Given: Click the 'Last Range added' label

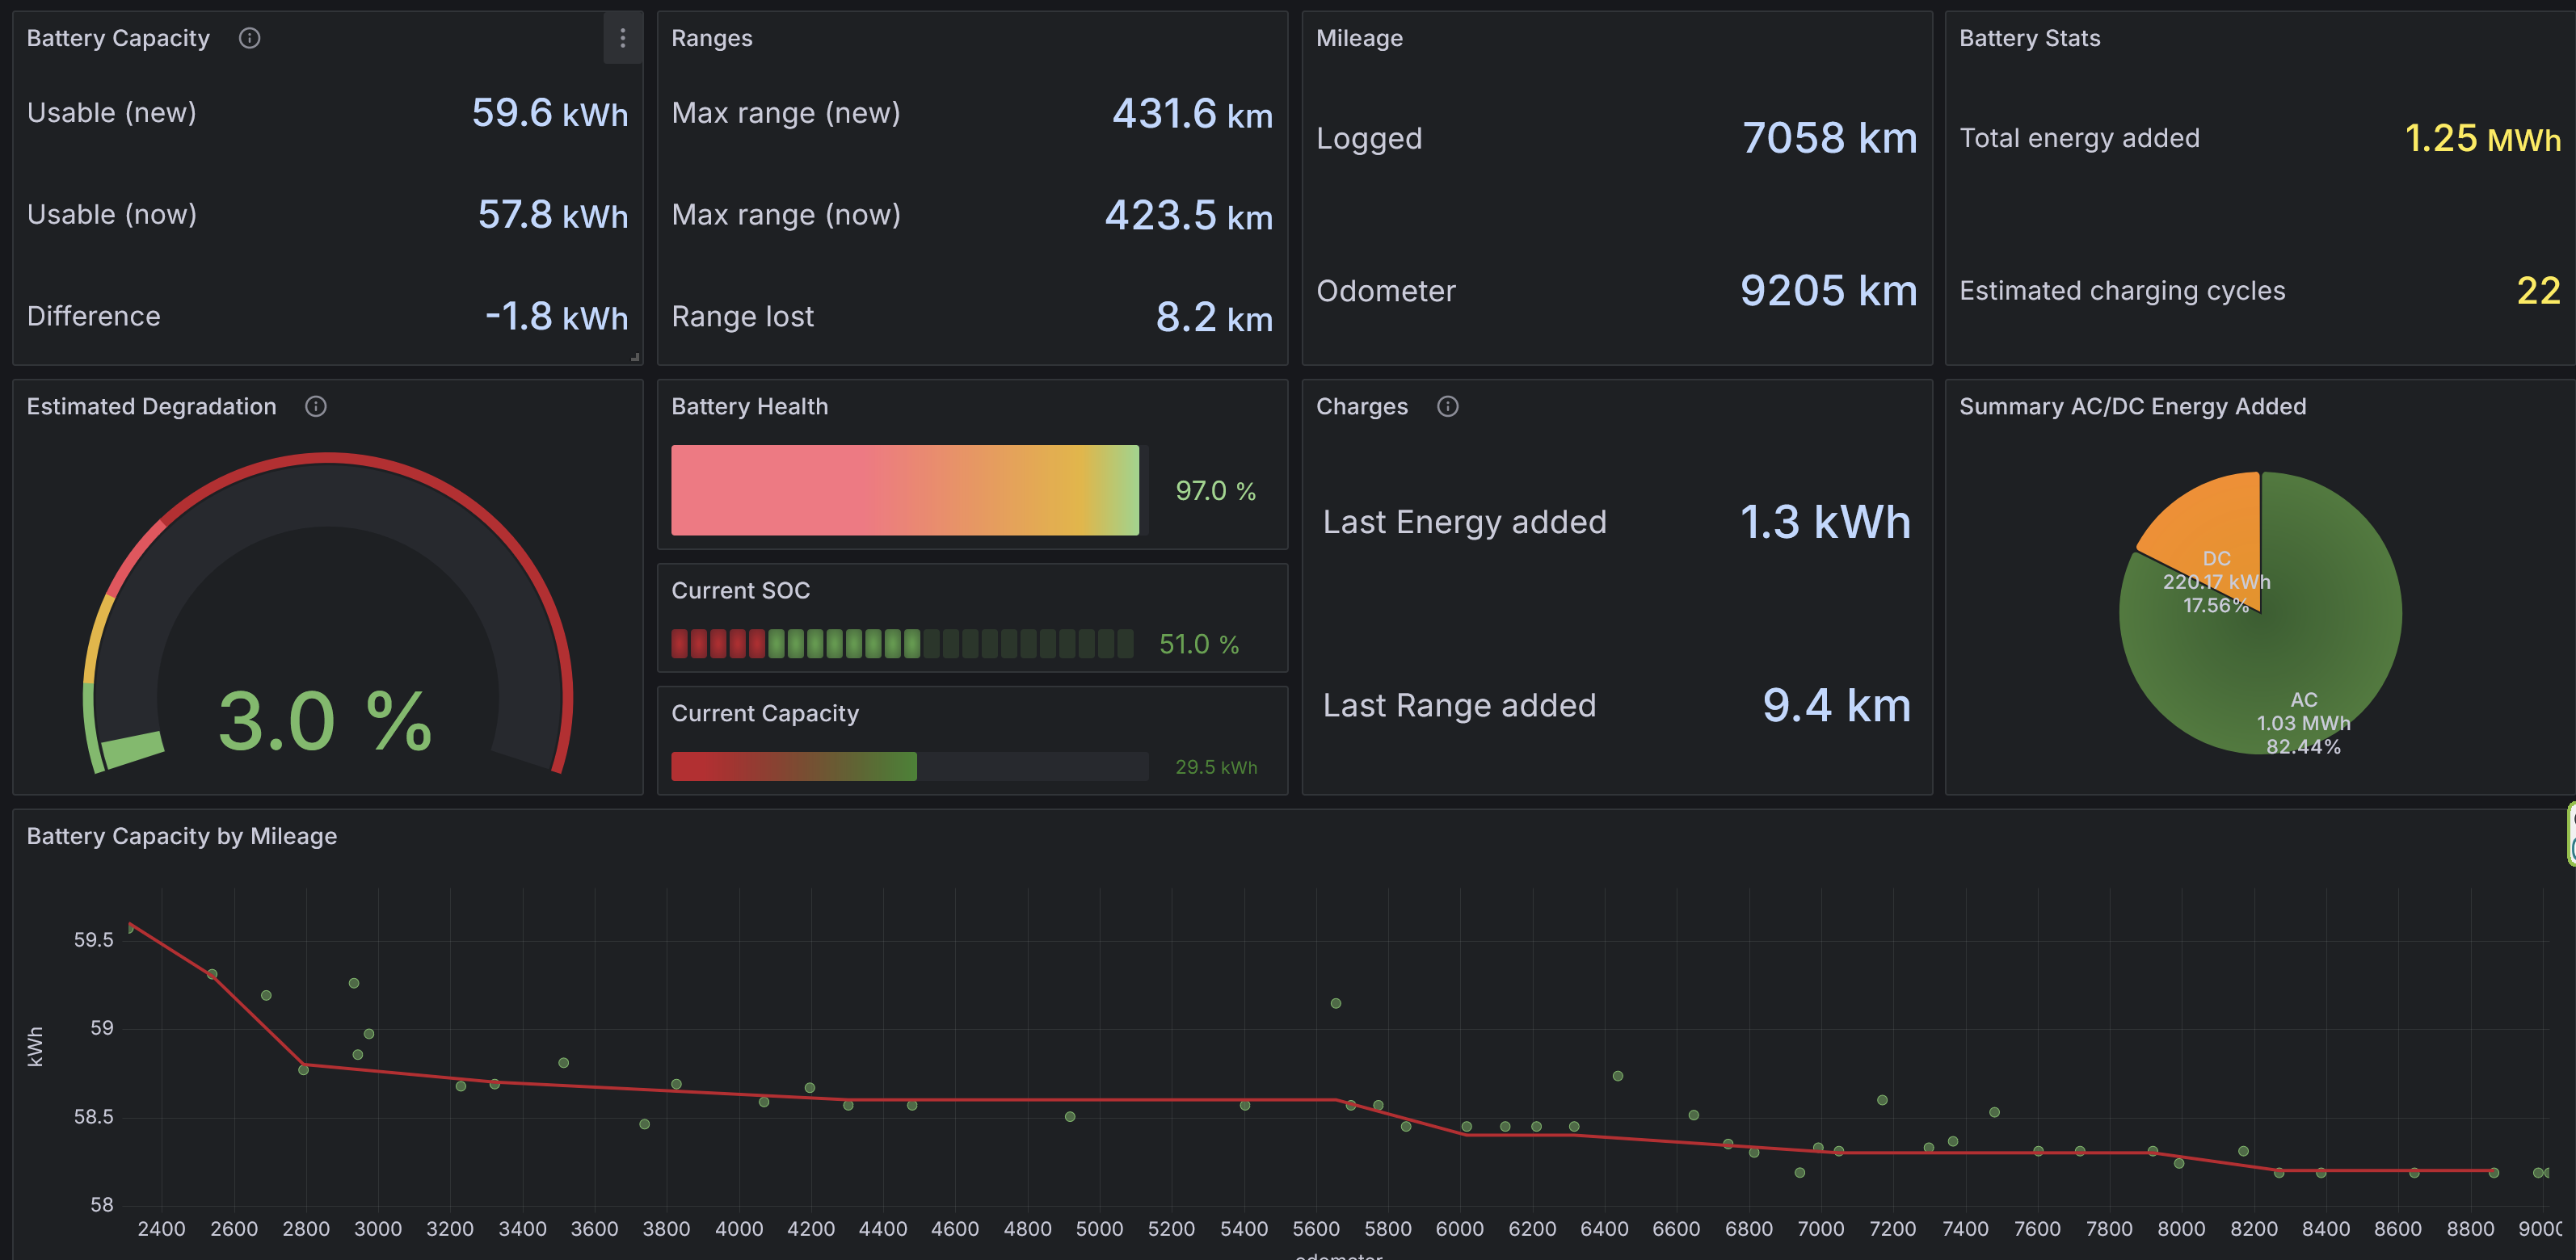Looking at the screenshot, I should click(1459, 705).
